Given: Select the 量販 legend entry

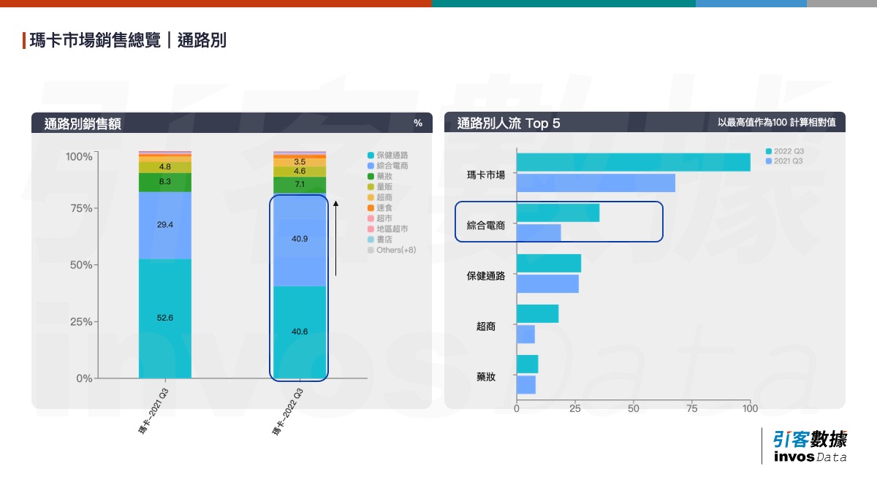Looking at the screenshot, I should [x=381, y=187].
